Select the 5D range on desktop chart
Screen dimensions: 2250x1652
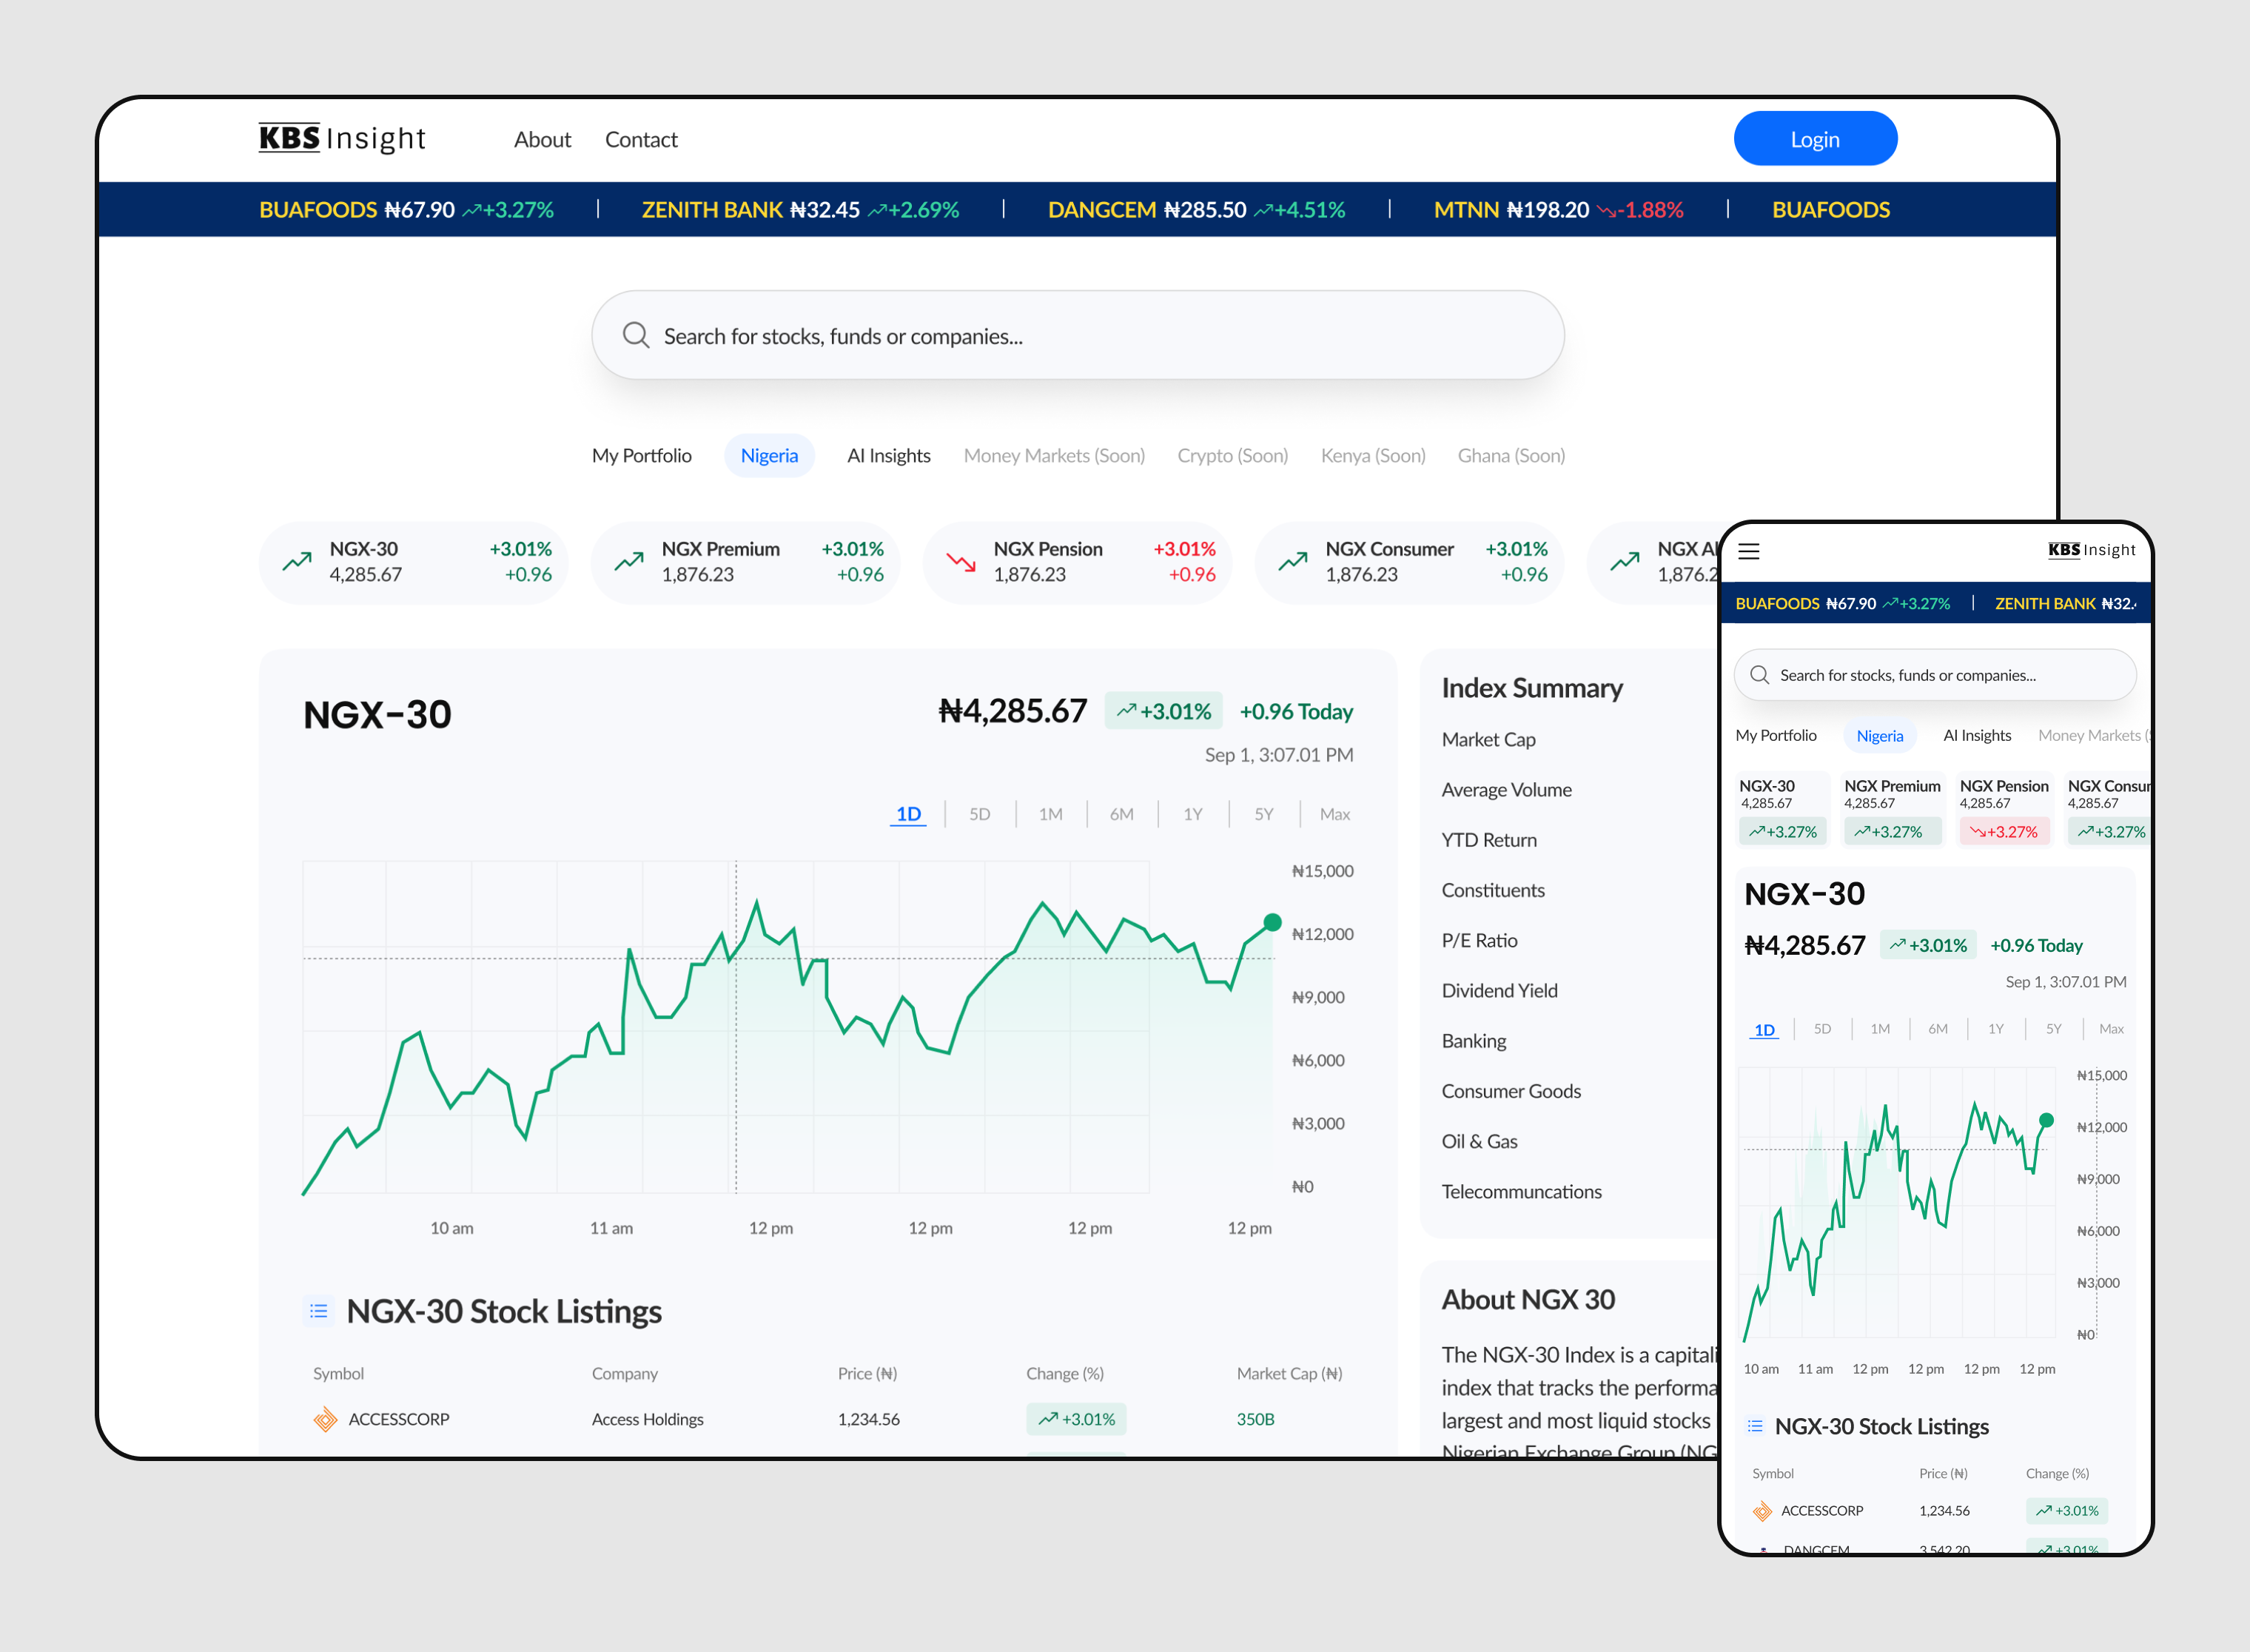click(979, 814)
